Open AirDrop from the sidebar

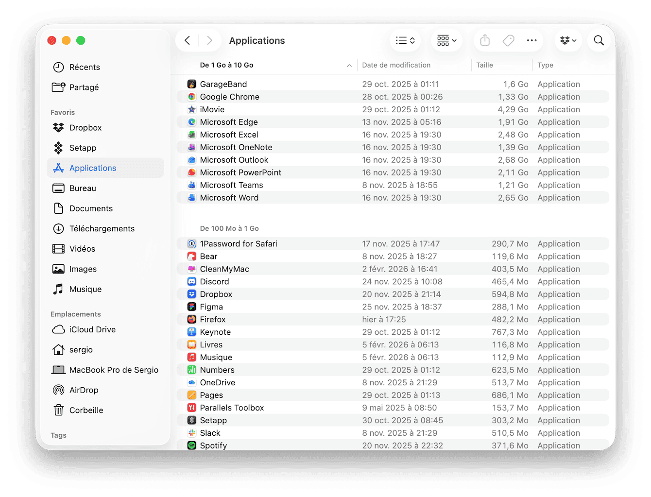pos(85,390)
